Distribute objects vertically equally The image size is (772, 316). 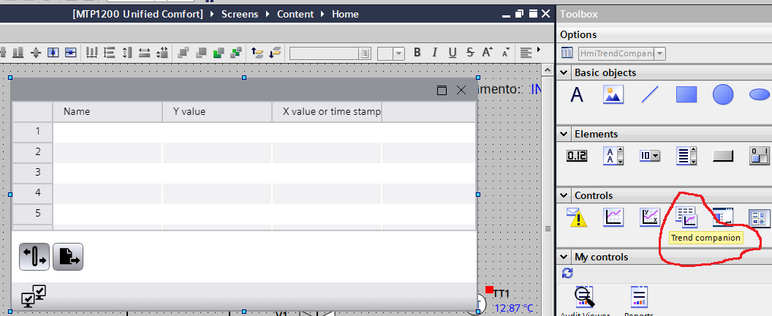110,52
